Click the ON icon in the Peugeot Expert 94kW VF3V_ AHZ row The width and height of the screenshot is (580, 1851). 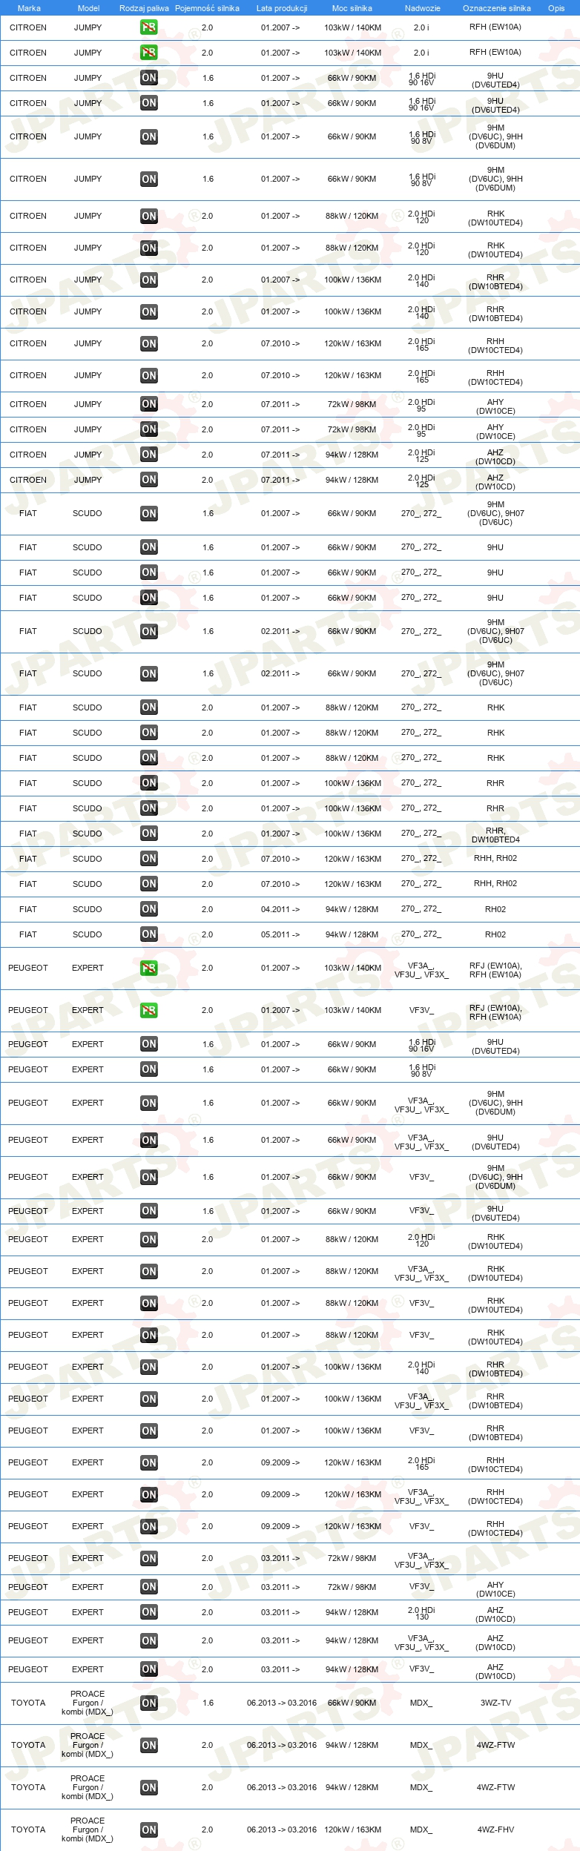pos(148,1669)
